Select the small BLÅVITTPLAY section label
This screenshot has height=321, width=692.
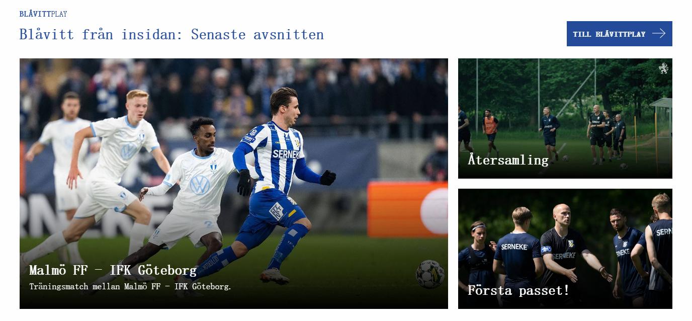[x=43, y=14]
